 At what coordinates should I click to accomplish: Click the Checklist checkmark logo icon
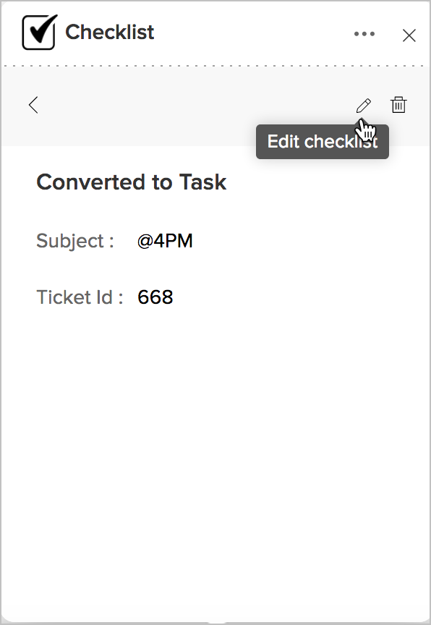click(x=40, y=32)
